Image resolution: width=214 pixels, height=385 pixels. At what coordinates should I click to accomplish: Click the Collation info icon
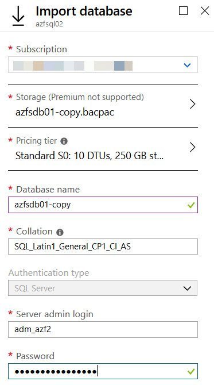tap(60, 232)
